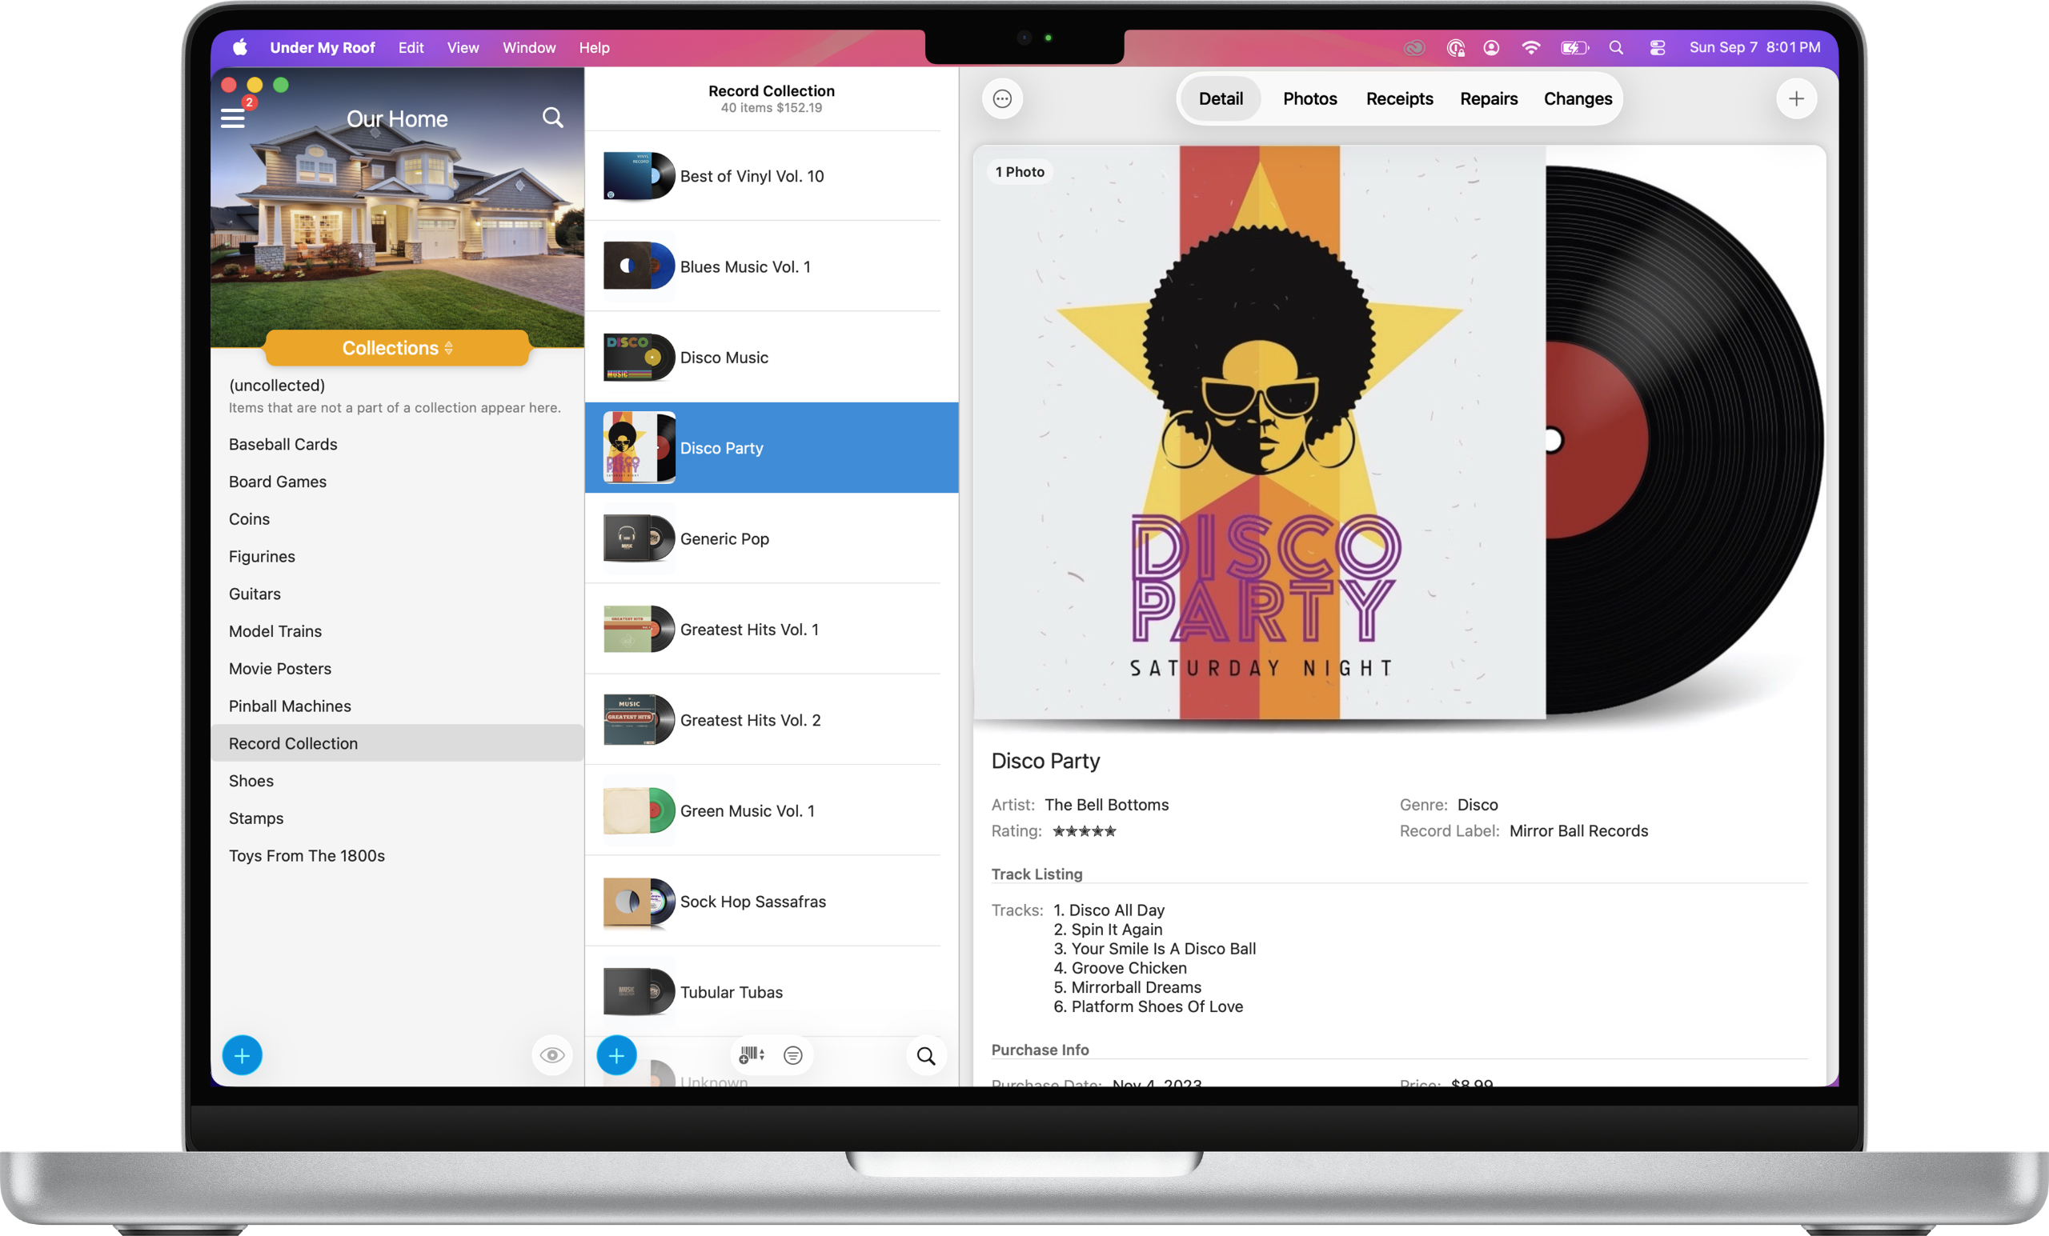Open the ellipsis more options button
The image size is (2049, 1236).
coord(1002,99)
